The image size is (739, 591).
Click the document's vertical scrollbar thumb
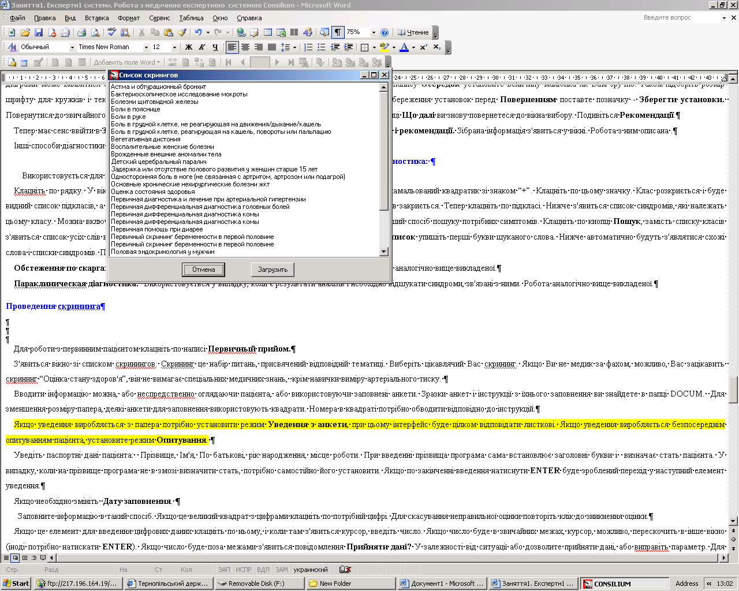pos(733,390)
